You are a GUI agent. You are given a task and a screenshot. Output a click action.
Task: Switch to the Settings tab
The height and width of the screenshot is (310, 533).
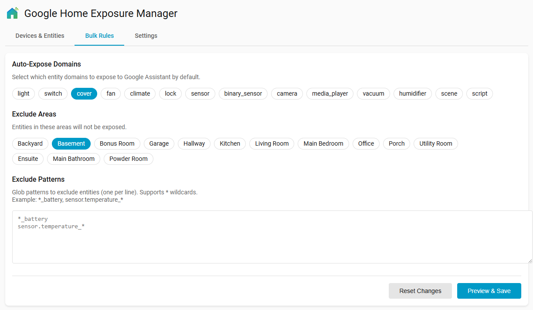click(146, 36)
